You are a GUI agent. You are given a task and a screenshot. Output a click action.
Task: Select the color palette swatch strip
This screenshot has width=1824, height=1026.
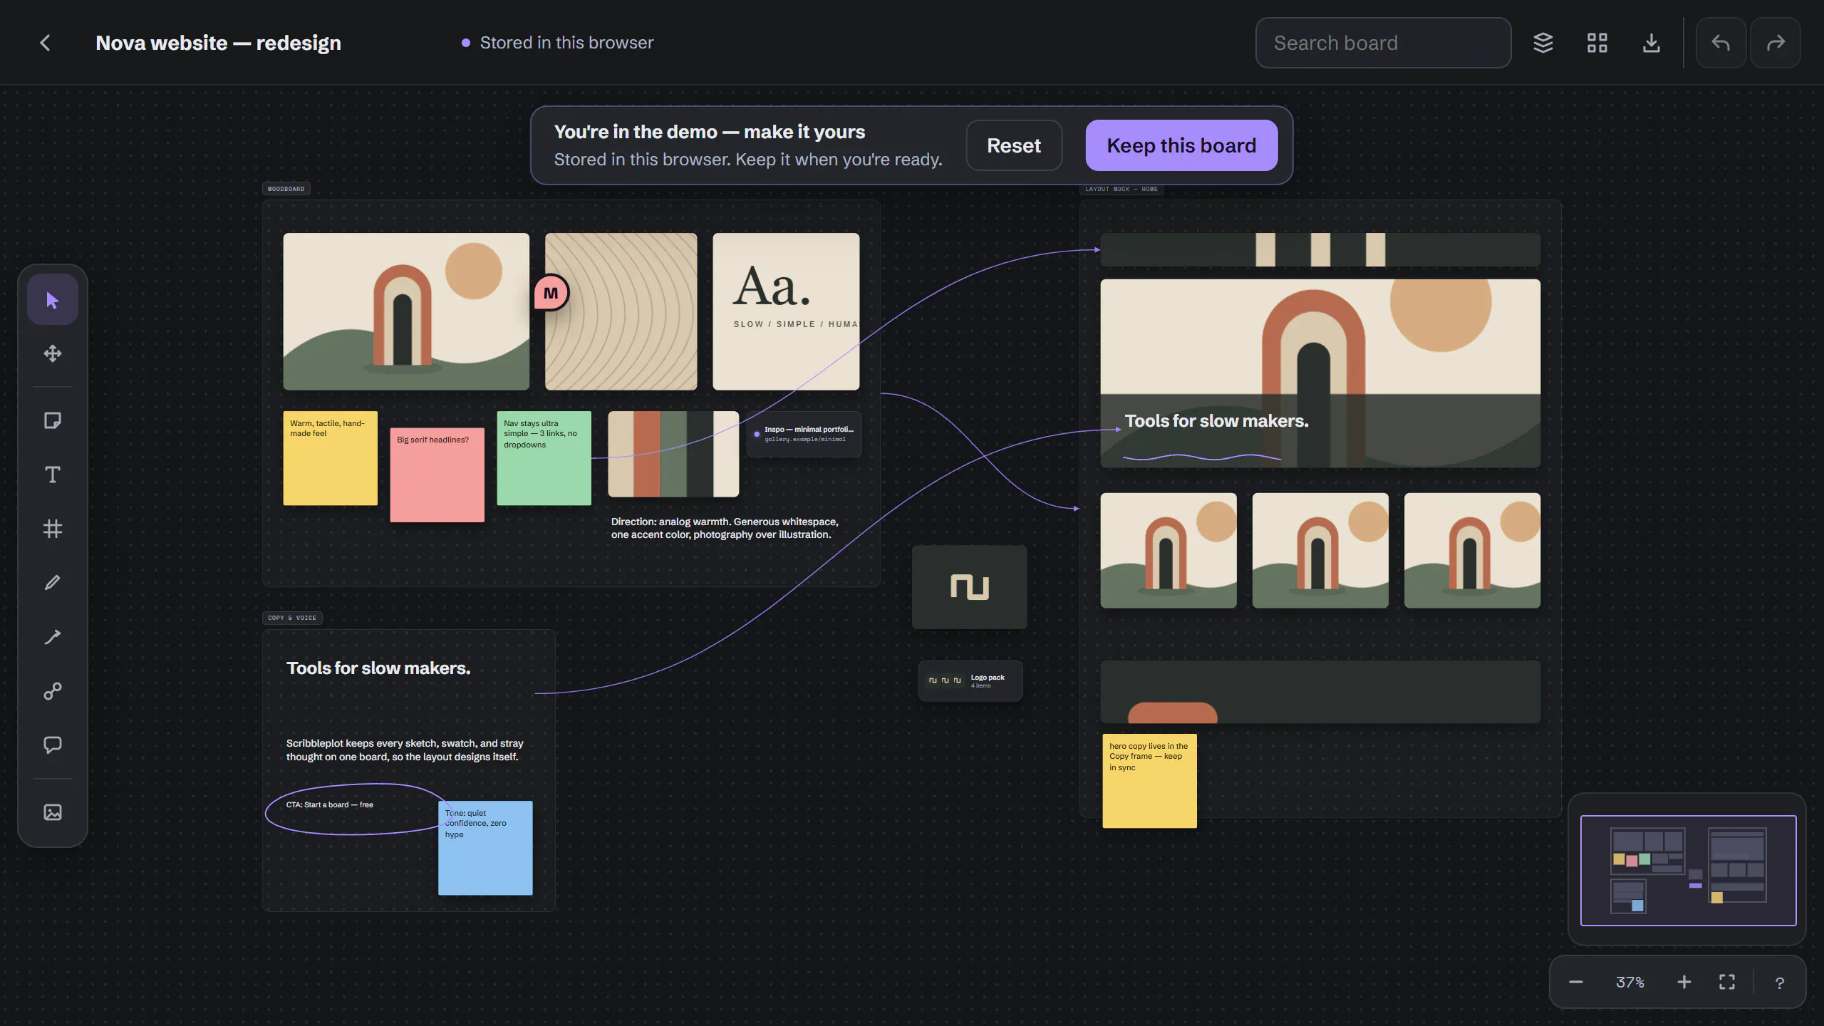coord(673,454)
